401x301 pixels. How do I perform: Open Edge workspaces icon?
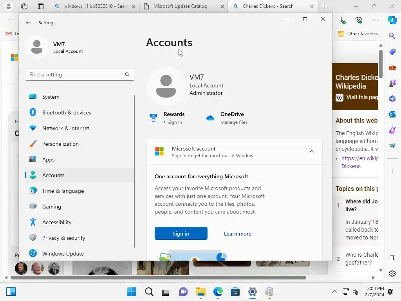tap(24, 6)
